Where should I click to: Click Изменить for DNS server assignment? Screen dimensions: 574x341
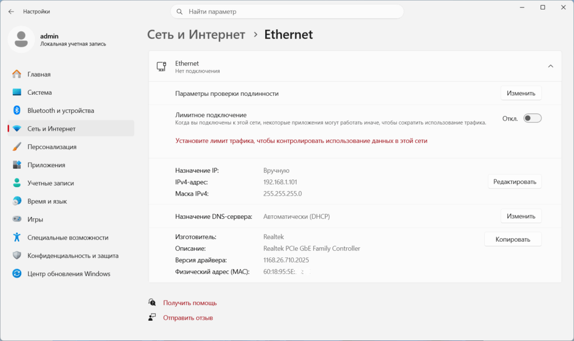tap(521, 216)
